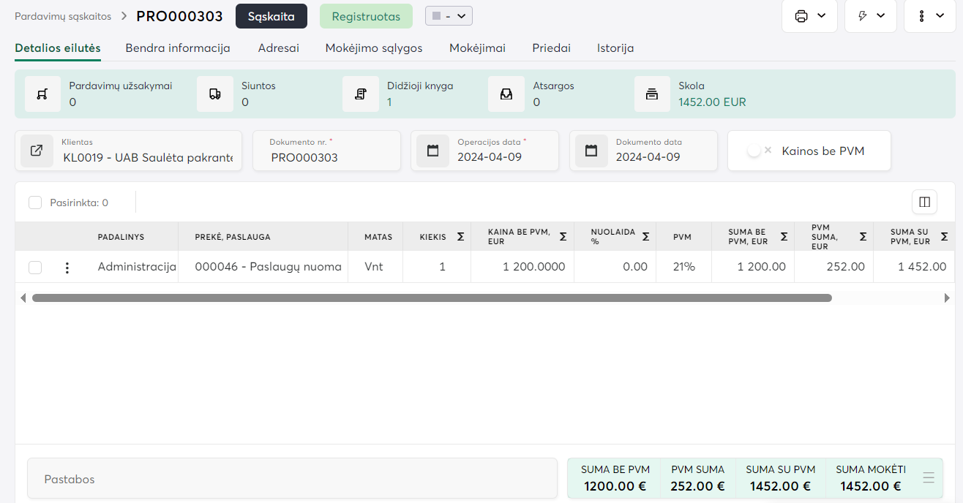Click the Sąskaita button

tap(271, 16)
